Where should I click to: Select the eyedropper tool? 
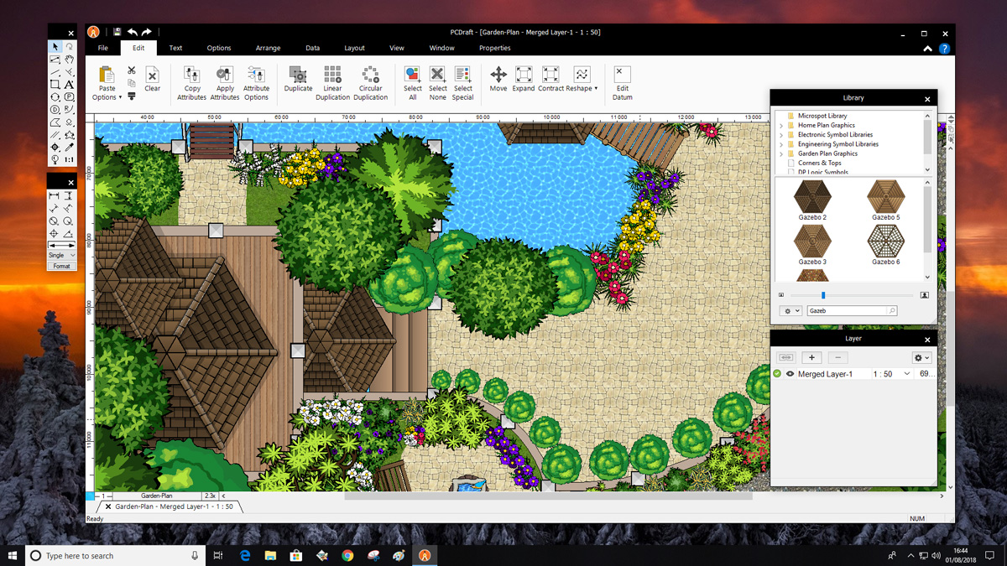(70, 147)
